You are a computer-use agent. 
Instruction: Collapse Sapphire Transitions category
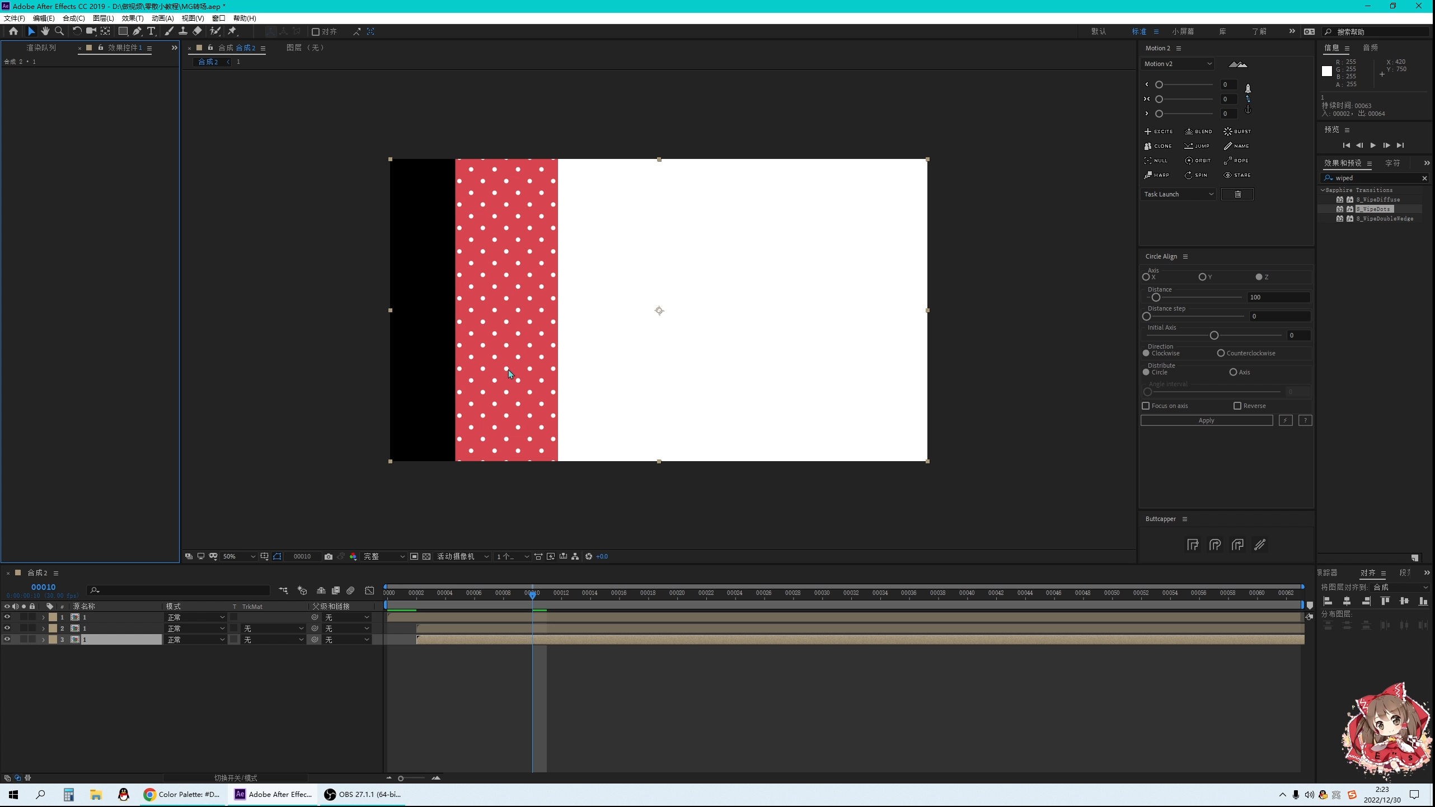(x=1323, y=190)
